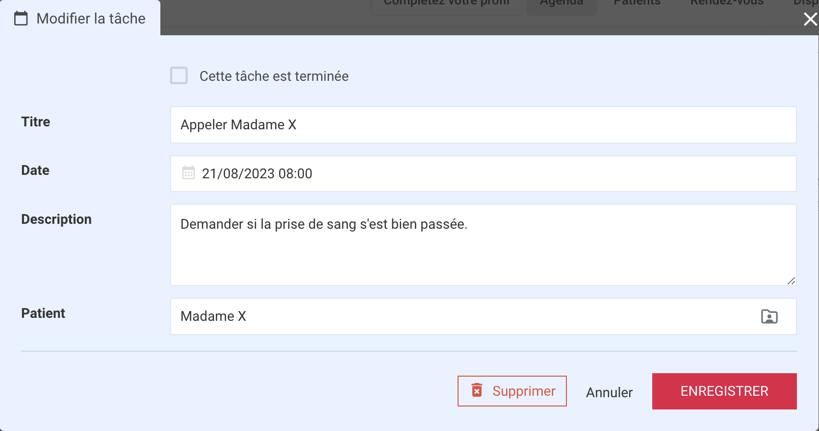This screenshot has width=819, height=431.
Task: Check the Cette tâche est terminée box
Action: (179, 76)
